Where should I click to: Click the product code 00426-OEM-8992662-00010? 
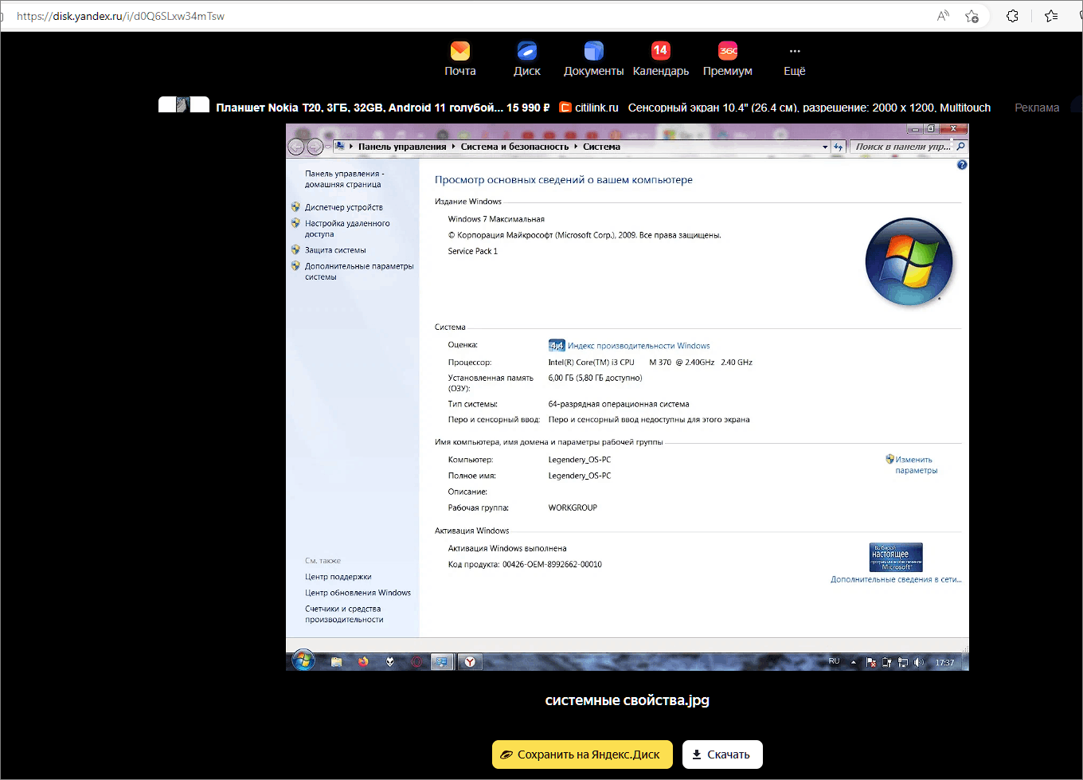click(x=552, y=564)
